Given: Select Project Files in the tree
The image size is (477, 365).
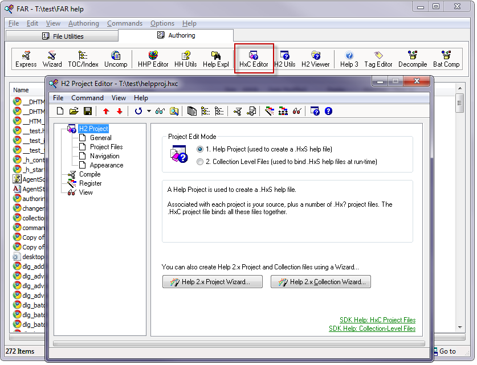Looking at the screenshot, I should pyautogui.click(x=106, y=147).
